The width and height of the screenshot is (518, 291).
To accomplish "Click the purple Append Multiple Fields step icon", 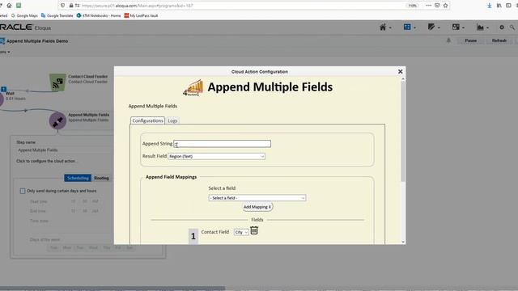I will pyautogui.click(x=57, y=121).
